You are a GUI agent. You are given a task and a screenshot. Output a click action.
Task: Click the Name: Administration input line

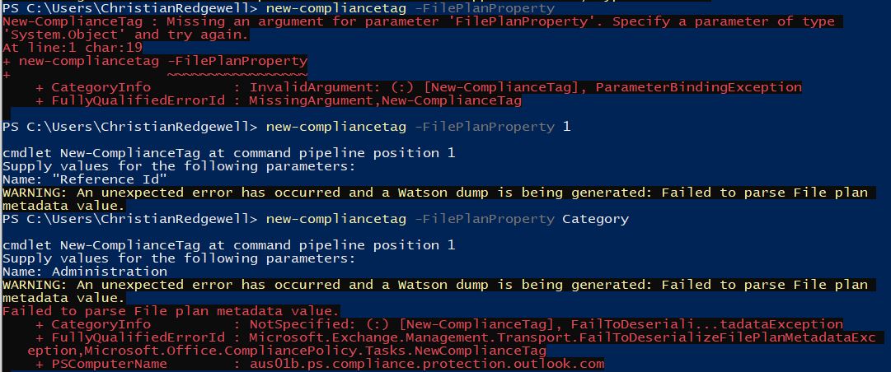pos(85,271)
